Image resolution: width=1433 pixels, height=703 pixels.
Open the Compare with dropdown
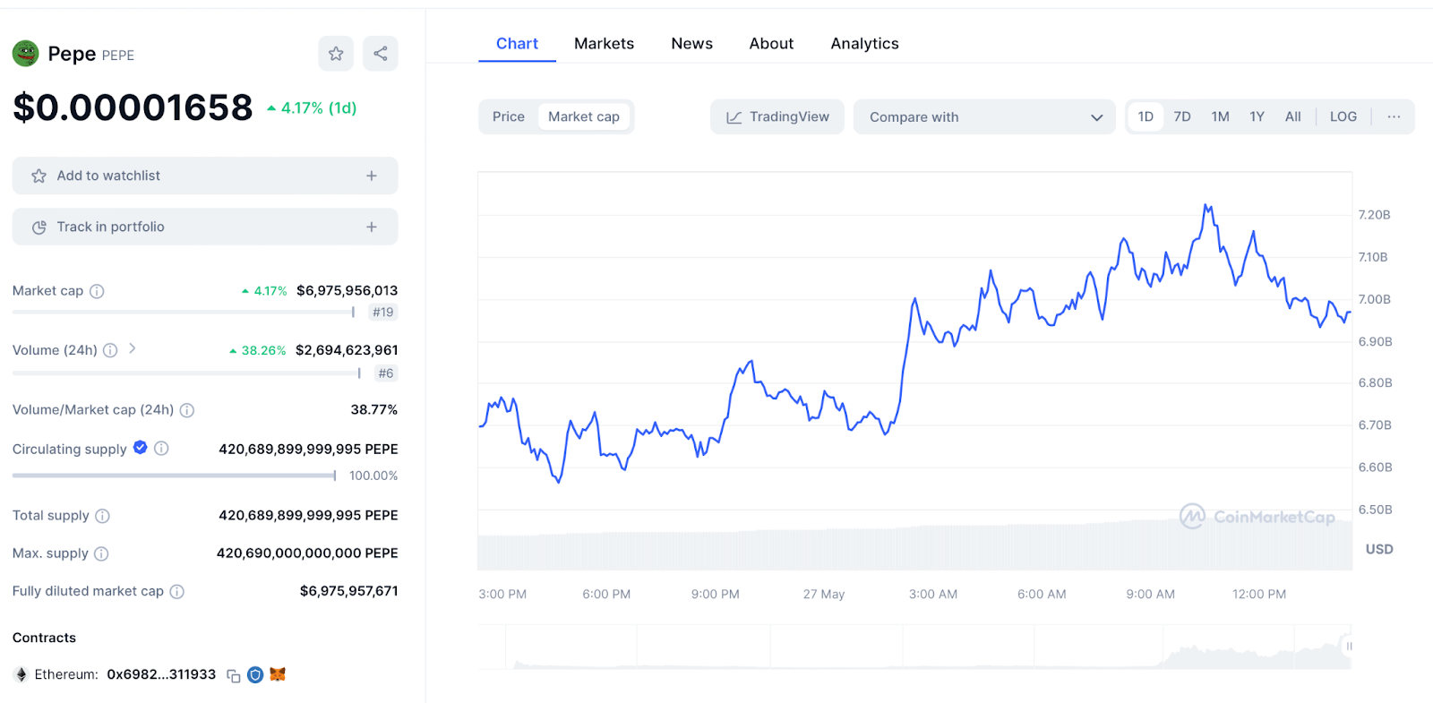tap(984, 116)
